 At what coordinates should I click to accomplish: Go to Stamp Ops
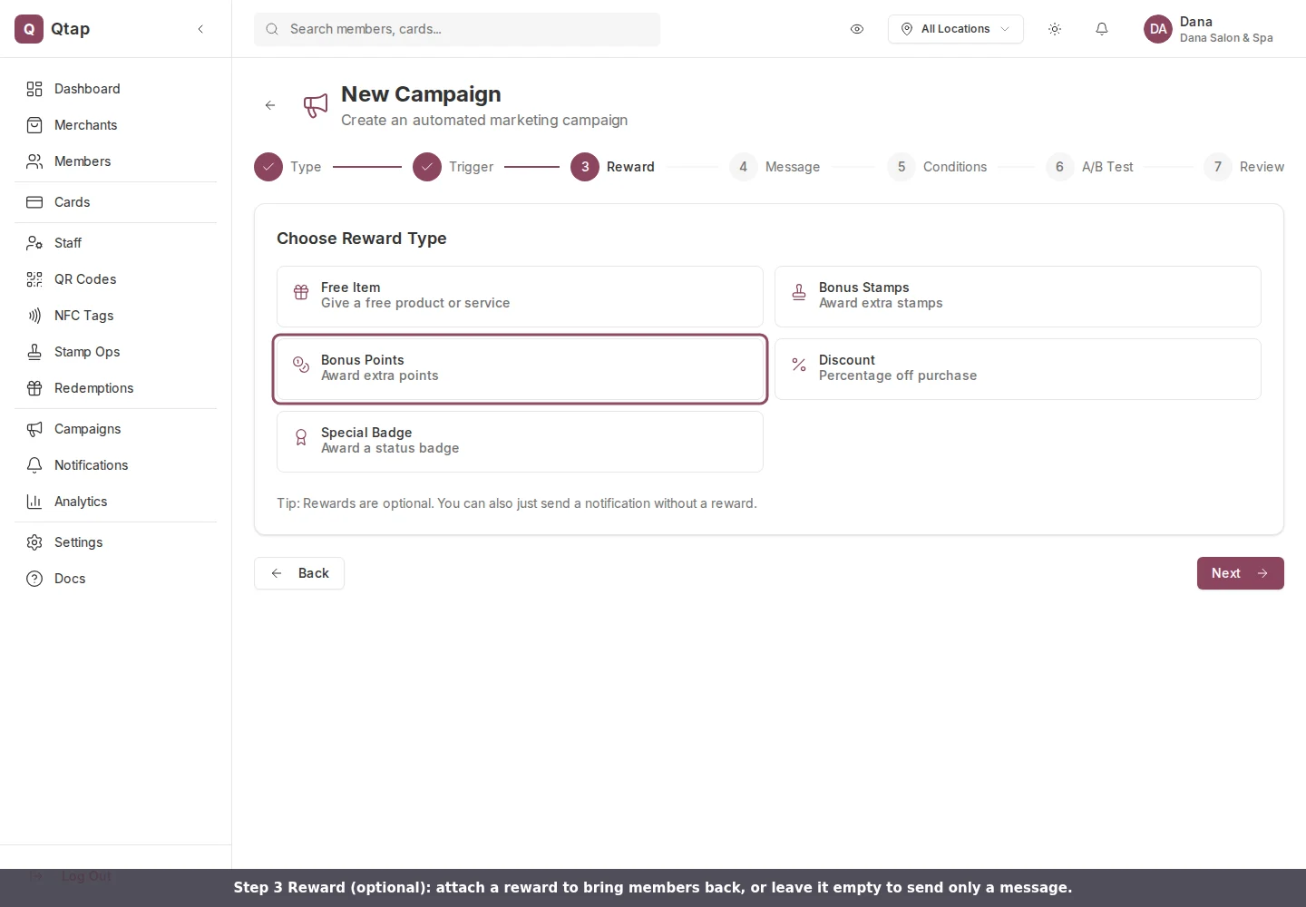pyautogui.click(x=116, y=352)
